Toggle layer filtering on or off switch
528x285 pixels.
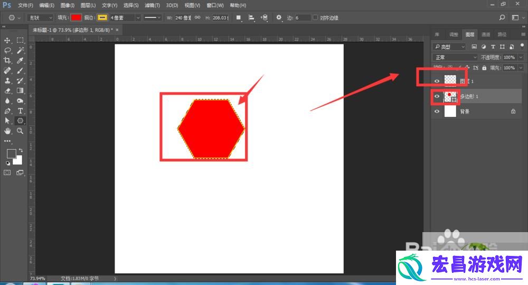pyautogui.click(x=522, y=45)
